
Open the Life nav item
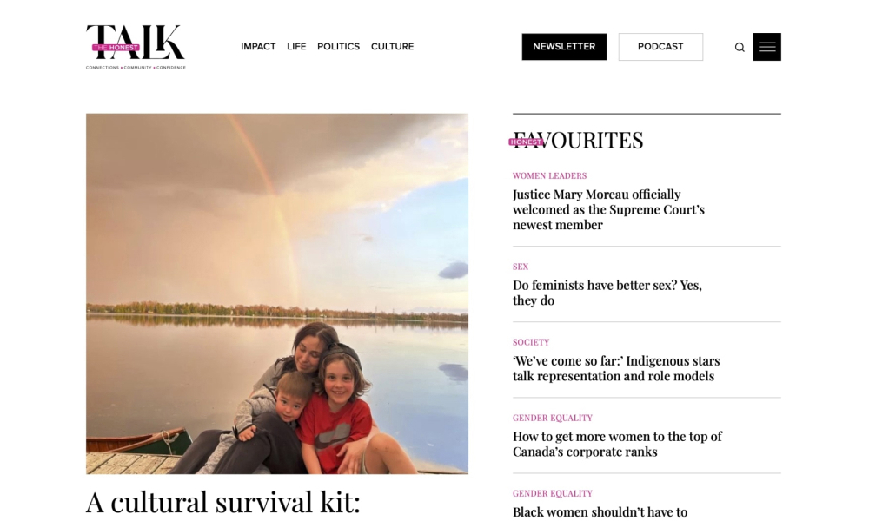pos(296,47)
